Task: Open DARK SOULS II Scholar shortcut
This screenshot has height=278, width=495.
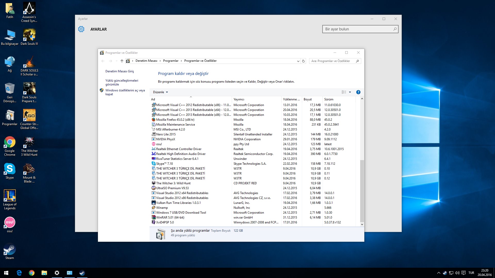Action: (29, 66)
